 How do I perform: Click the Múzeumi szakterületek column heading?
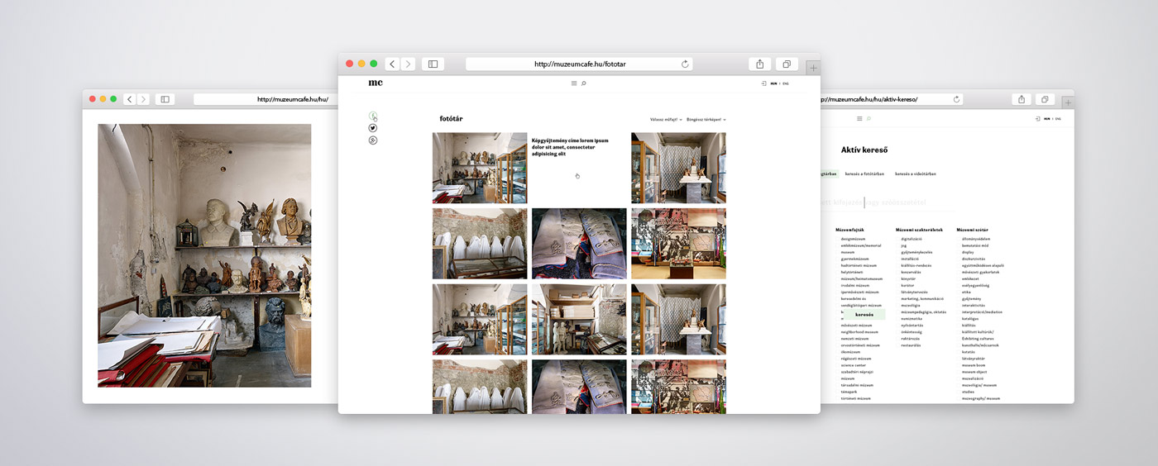(x=919, y=230)
